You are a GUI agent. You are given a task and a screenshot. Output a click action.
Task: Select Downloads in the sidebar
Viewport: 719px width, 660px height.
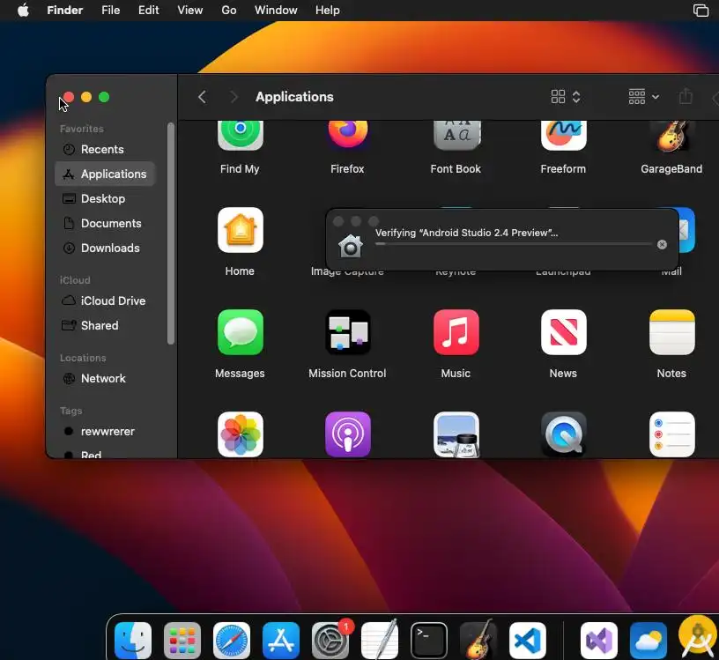pyautogui.click(x=105, y=248)
